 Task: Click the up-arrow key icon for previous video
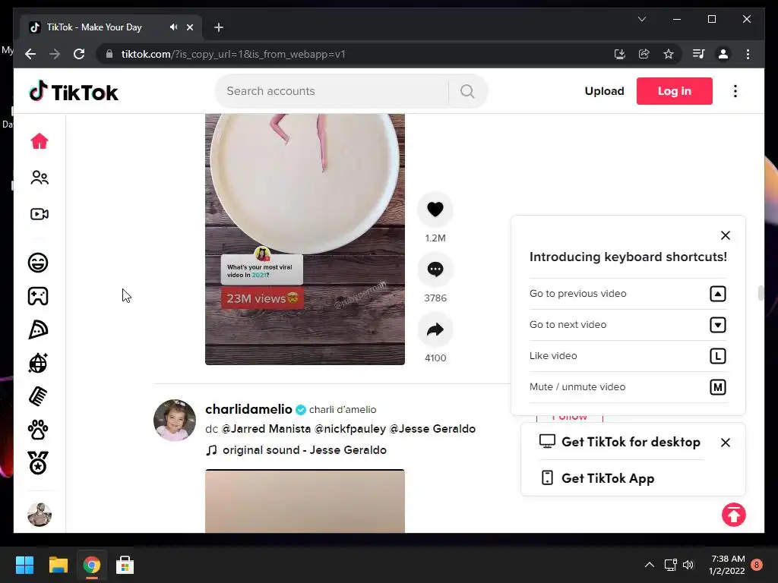718,294
